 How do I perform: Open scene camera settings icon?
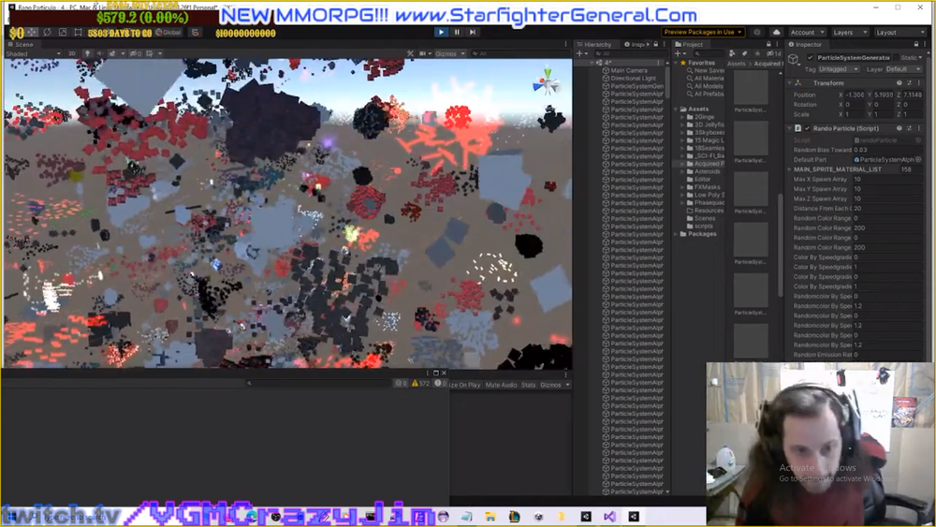[425, 53]
